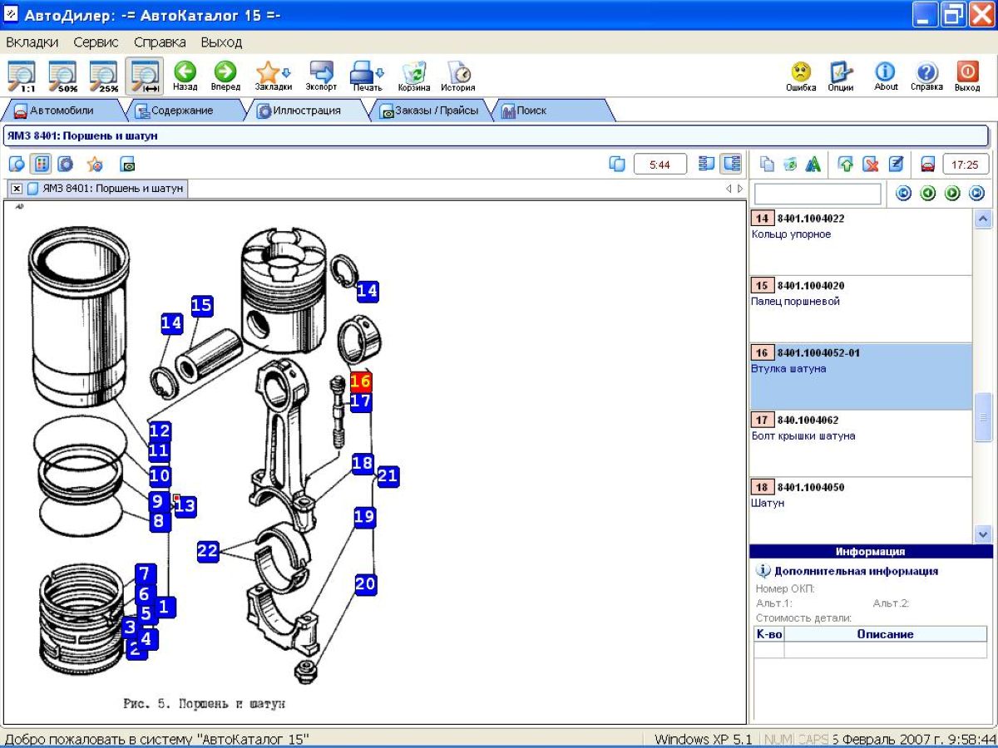Open the Закладки bookmarks dropdown
This screenshot has width=998, height=748.
pyautogui.click(x=273, y=76)
